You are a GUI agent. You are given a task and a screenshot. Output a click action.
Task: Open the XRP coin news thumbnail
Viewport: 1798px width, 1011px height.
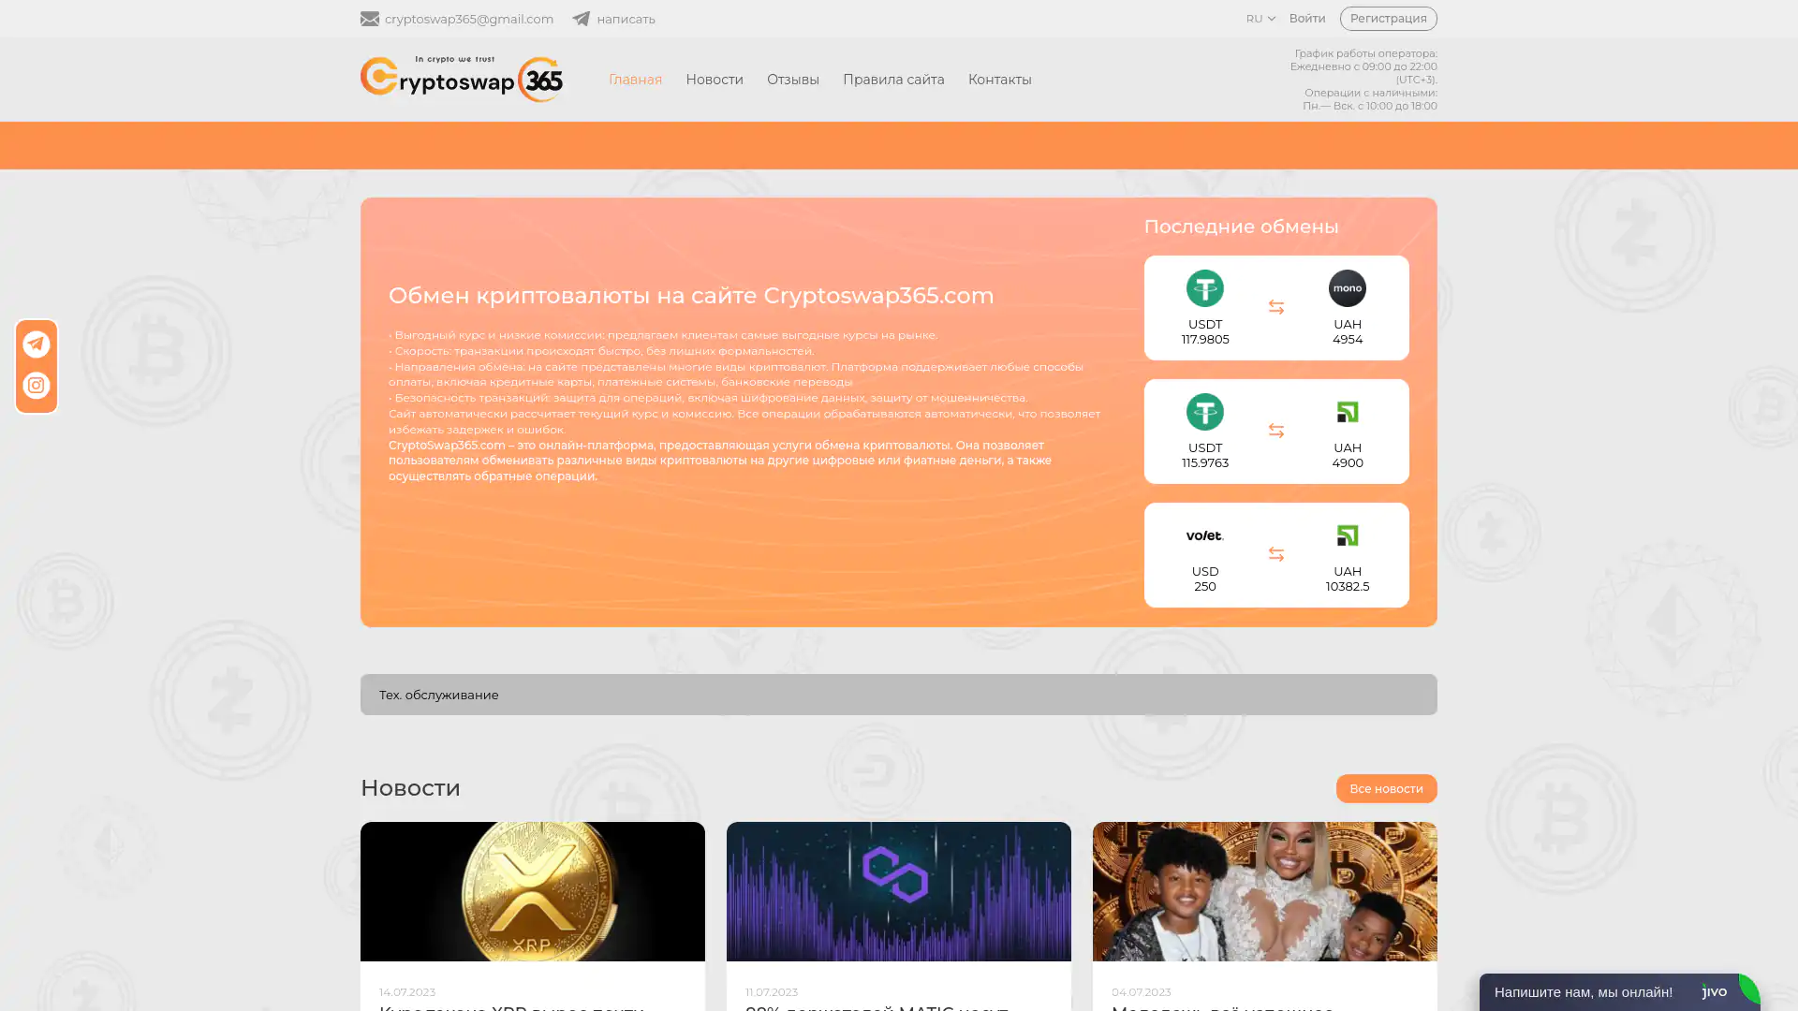532,891
